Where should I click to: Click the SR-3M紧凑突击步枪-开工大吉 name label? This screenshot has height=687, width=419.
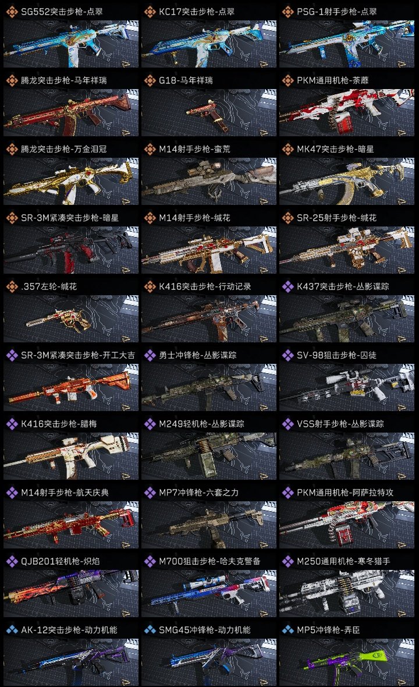78,355
